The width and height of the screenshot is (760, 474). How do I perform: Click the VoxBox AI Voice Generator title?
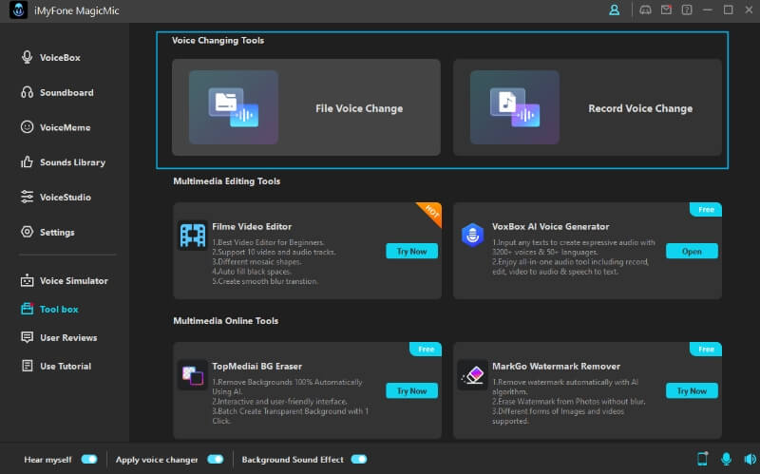tap(551, 226)
